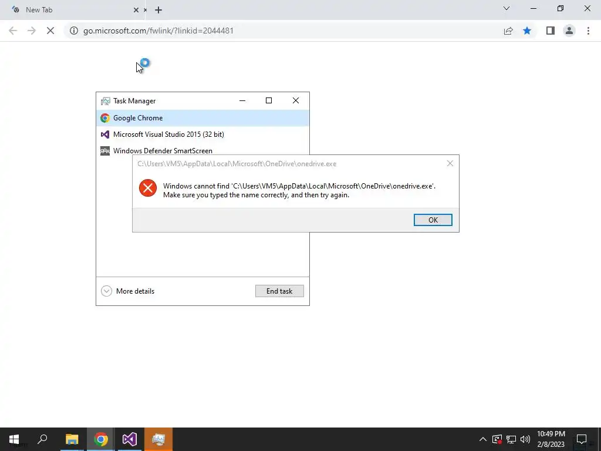601x451 pixels.
Task: Click Task Manager title bar icon
Action: coord(106,101)
